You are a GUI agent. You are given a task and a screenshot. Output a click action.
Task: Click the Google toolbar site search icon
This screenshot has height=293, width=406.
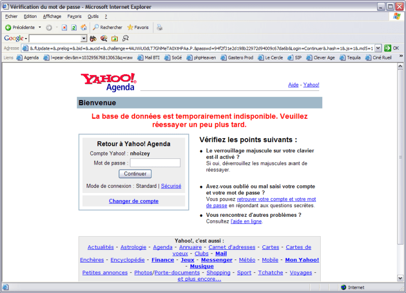pyautogui.click(x=104, y=39)
